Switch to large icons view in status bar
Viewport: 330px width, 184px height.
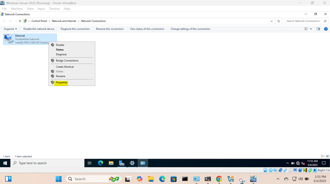point(328,156)
